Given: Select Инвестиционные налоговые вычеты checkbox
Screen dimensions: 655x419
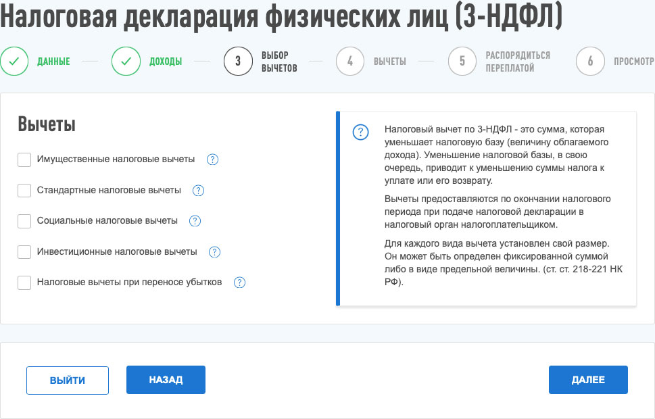Looking at the screenshot, I should click(x=24, y=252).
